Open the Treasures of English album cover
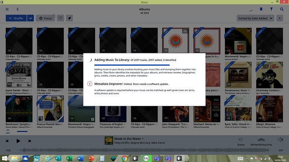This screenshot has width=289, height=162. [x=113, y=114]
